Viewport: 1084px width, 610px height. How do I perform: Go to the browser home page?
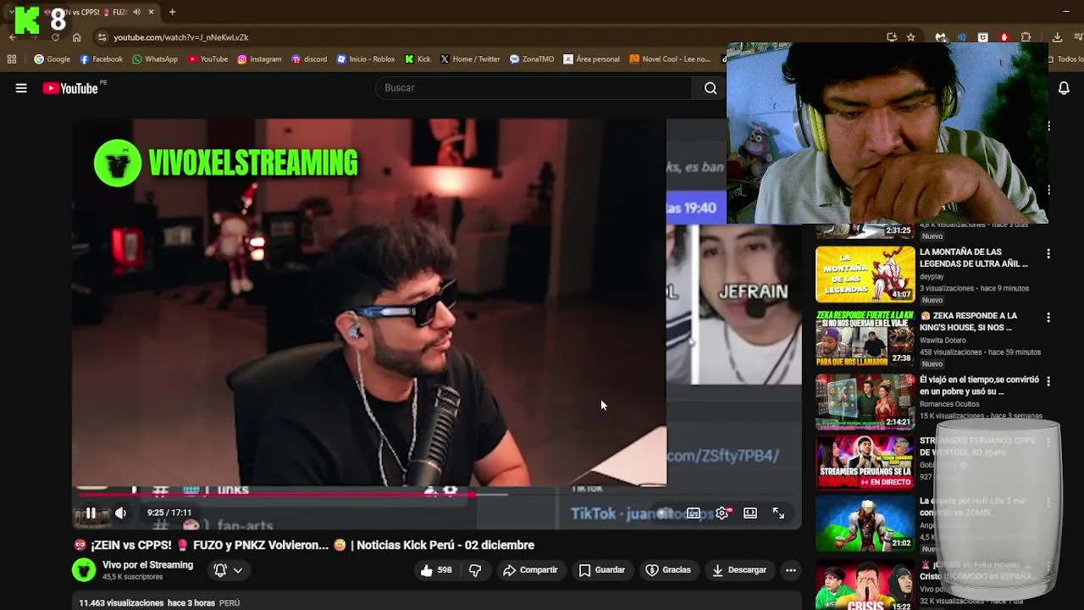pyautogui.click(x=76, y=37)
